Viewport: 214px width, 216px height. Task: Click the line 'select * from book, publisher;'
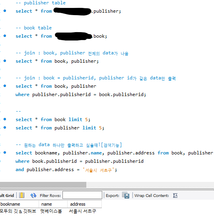tap(57, 61)
